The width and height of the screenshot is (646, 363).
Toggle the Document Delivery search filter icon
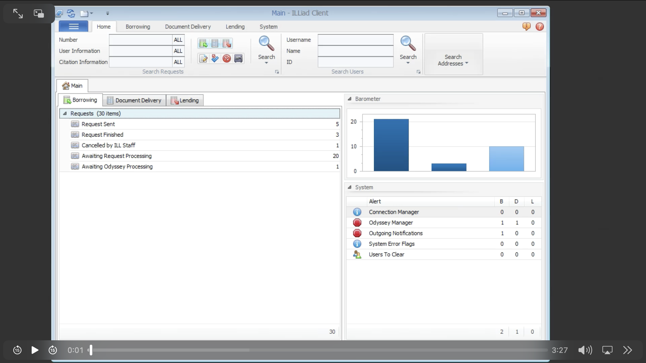point(215,44)
